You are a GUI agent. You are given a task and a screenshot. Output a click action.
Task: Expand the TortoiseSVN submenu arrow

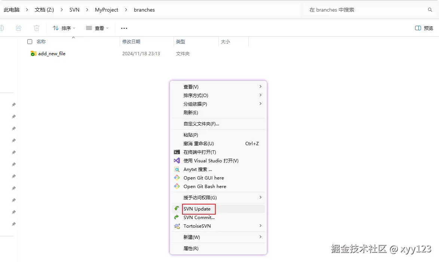(x=260, y=226)
